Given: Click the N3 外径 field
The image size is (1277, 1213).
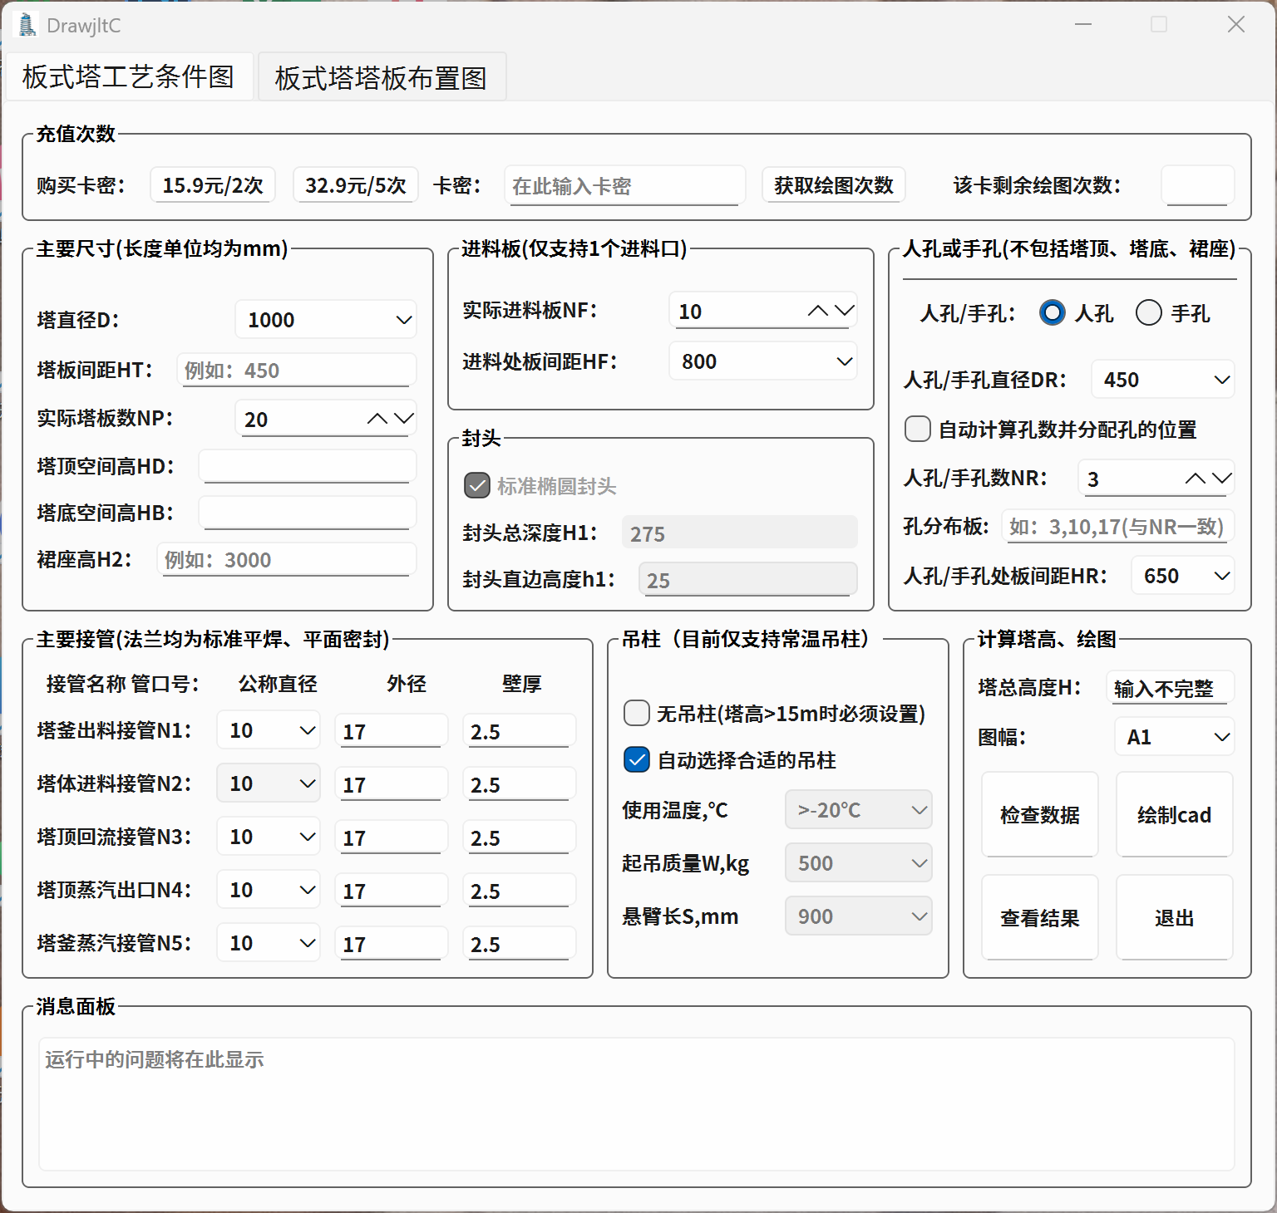Looking at the screenshot, I should 392,837.
